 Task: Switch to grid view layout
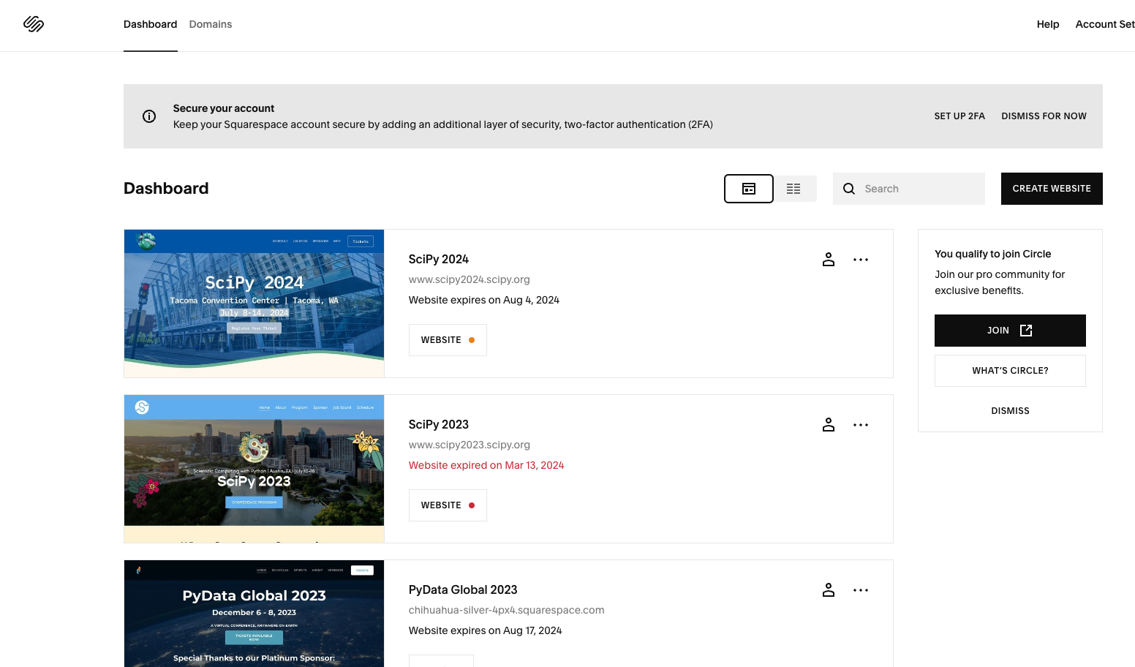tap(749, 189)
